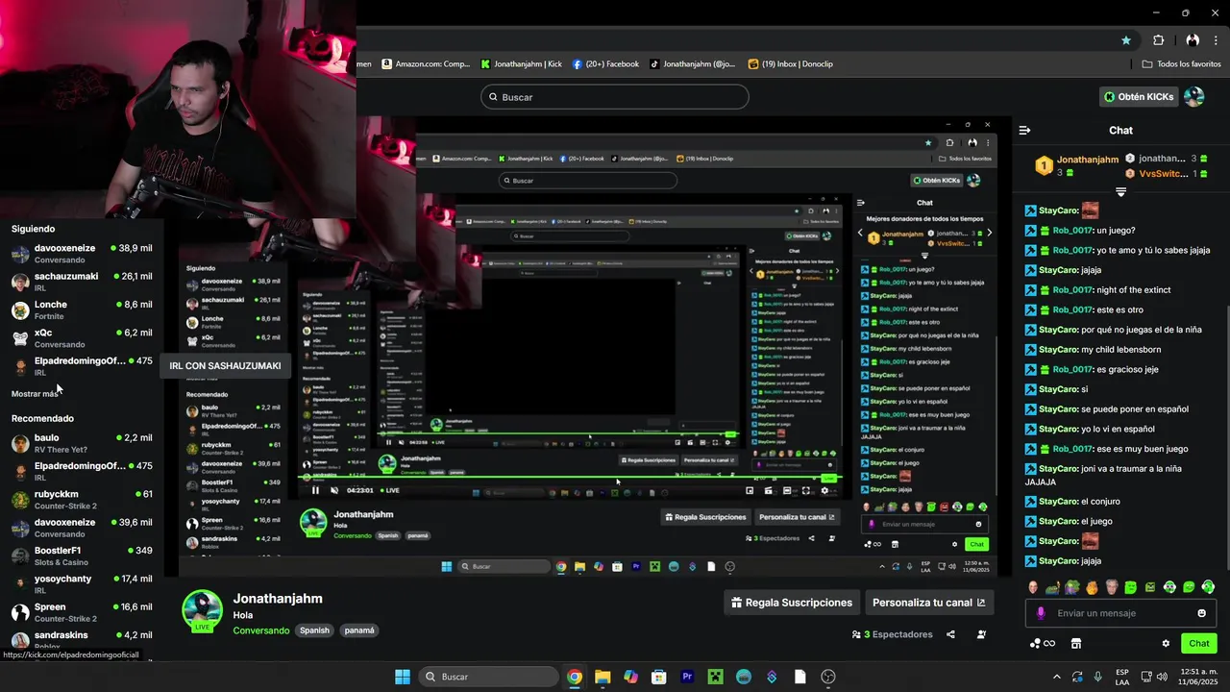This screenshot has height=692, width=1230.
Task: Open Amazon.com bookmark
Action: point(426,64)
